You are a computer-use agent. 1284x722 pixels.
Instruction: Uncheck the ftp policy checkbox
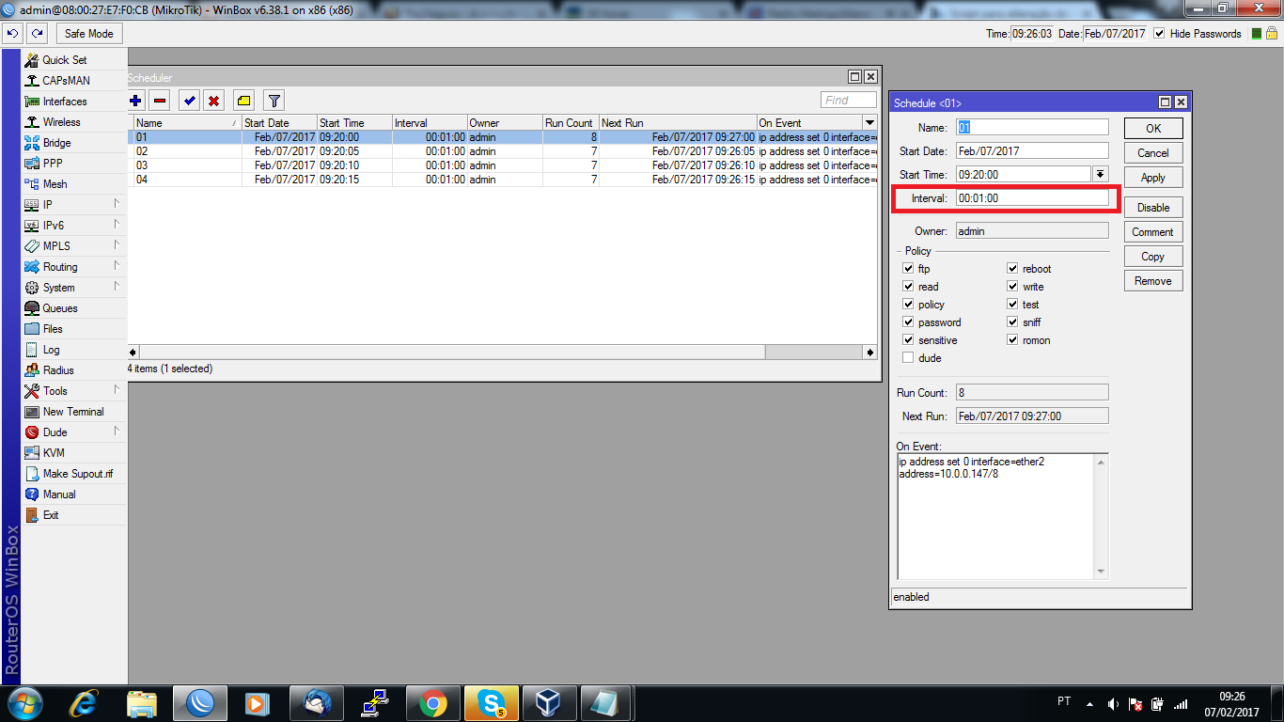pos(908,269)
